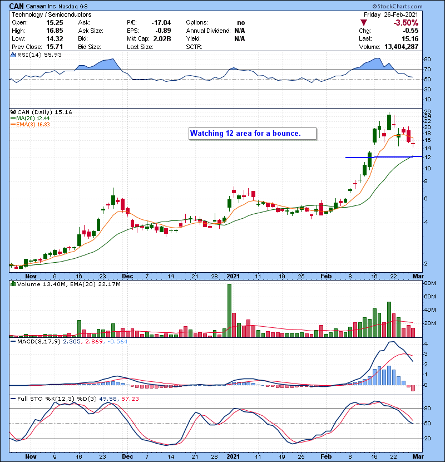Click the EMA(8) 16.83 legend entry
Screen dimensions: 445x462
(x=33, y=125)
